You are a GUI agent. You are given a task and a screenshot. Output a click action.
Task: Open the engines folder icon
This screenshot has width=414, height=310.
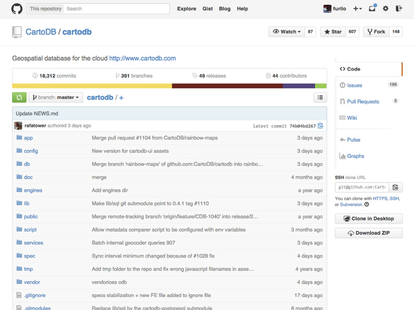coord(19,190)
